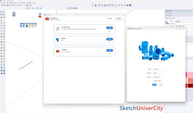The height and width of the screenshot is (113, 193).
Task: Select the house Front view icon
Action: pos(105,5)
